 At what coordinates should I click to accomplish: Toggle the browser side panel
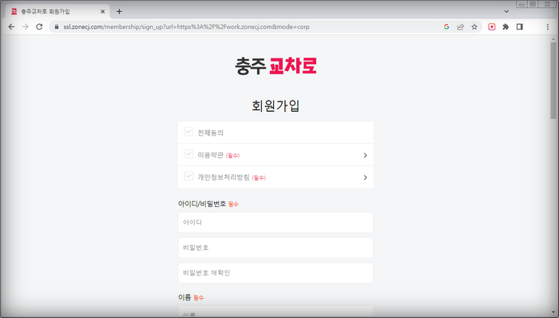pyautogui.click(x=520, y=26)
